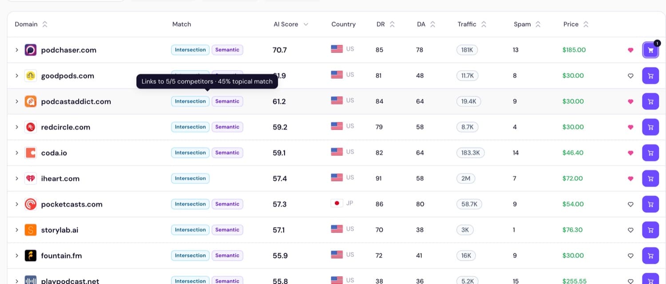Image resolution: width=666 pixels, height=284 pixels.
Task: Click the podcastaddict.com favicon
Action: [x=31, y=101]
